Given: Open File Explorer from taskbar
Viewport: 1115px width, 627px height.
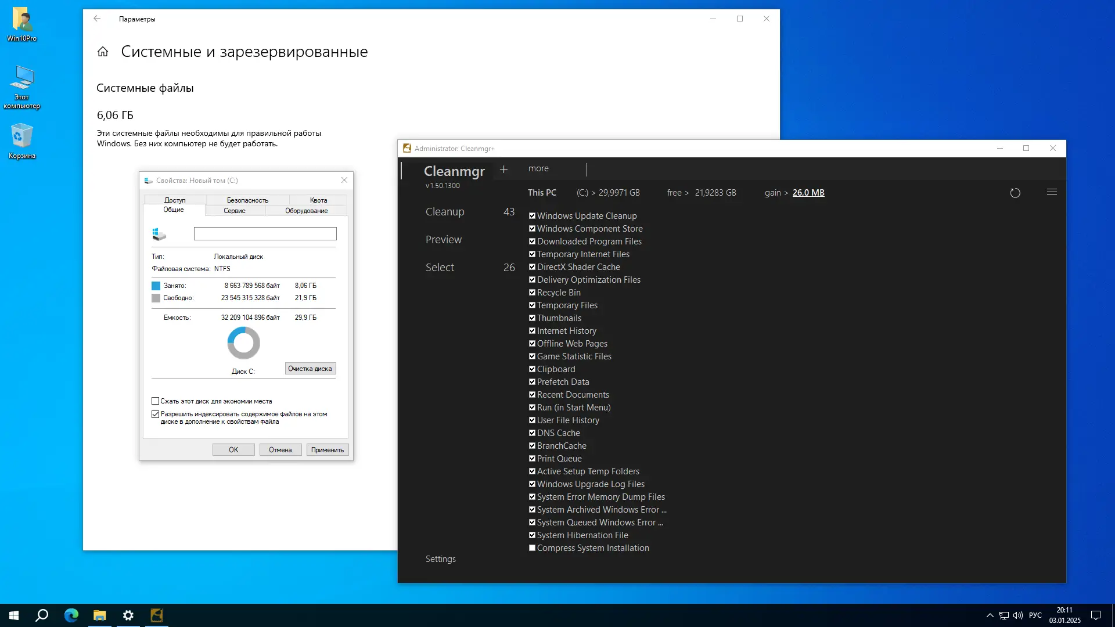Looking at the screenshot, I should point(100,615).
